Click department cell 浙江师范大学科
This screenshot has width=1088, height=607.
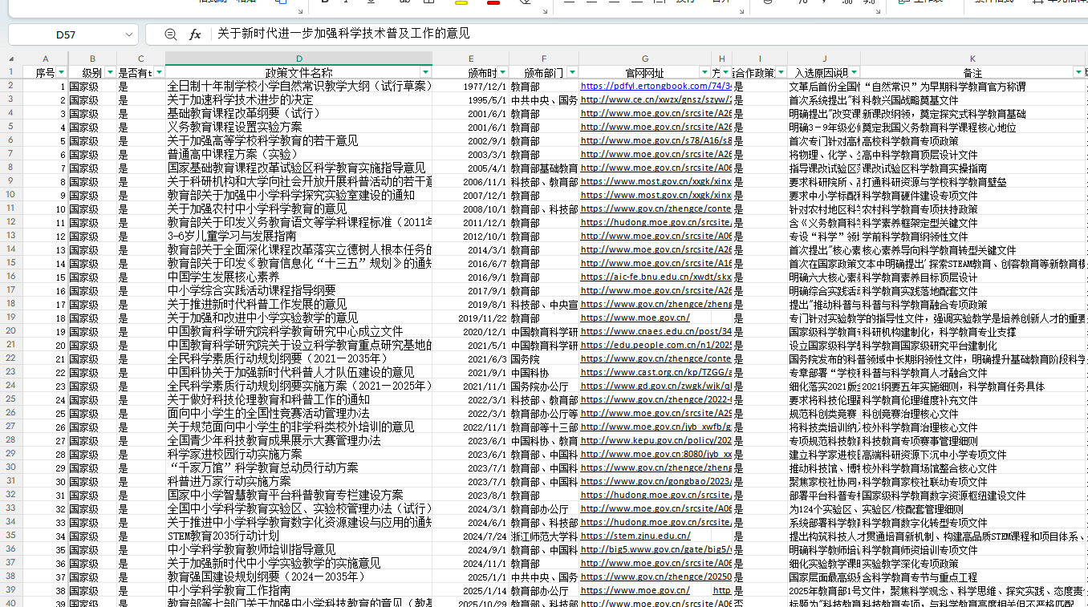pyautogui.click(x=544, y=536)
